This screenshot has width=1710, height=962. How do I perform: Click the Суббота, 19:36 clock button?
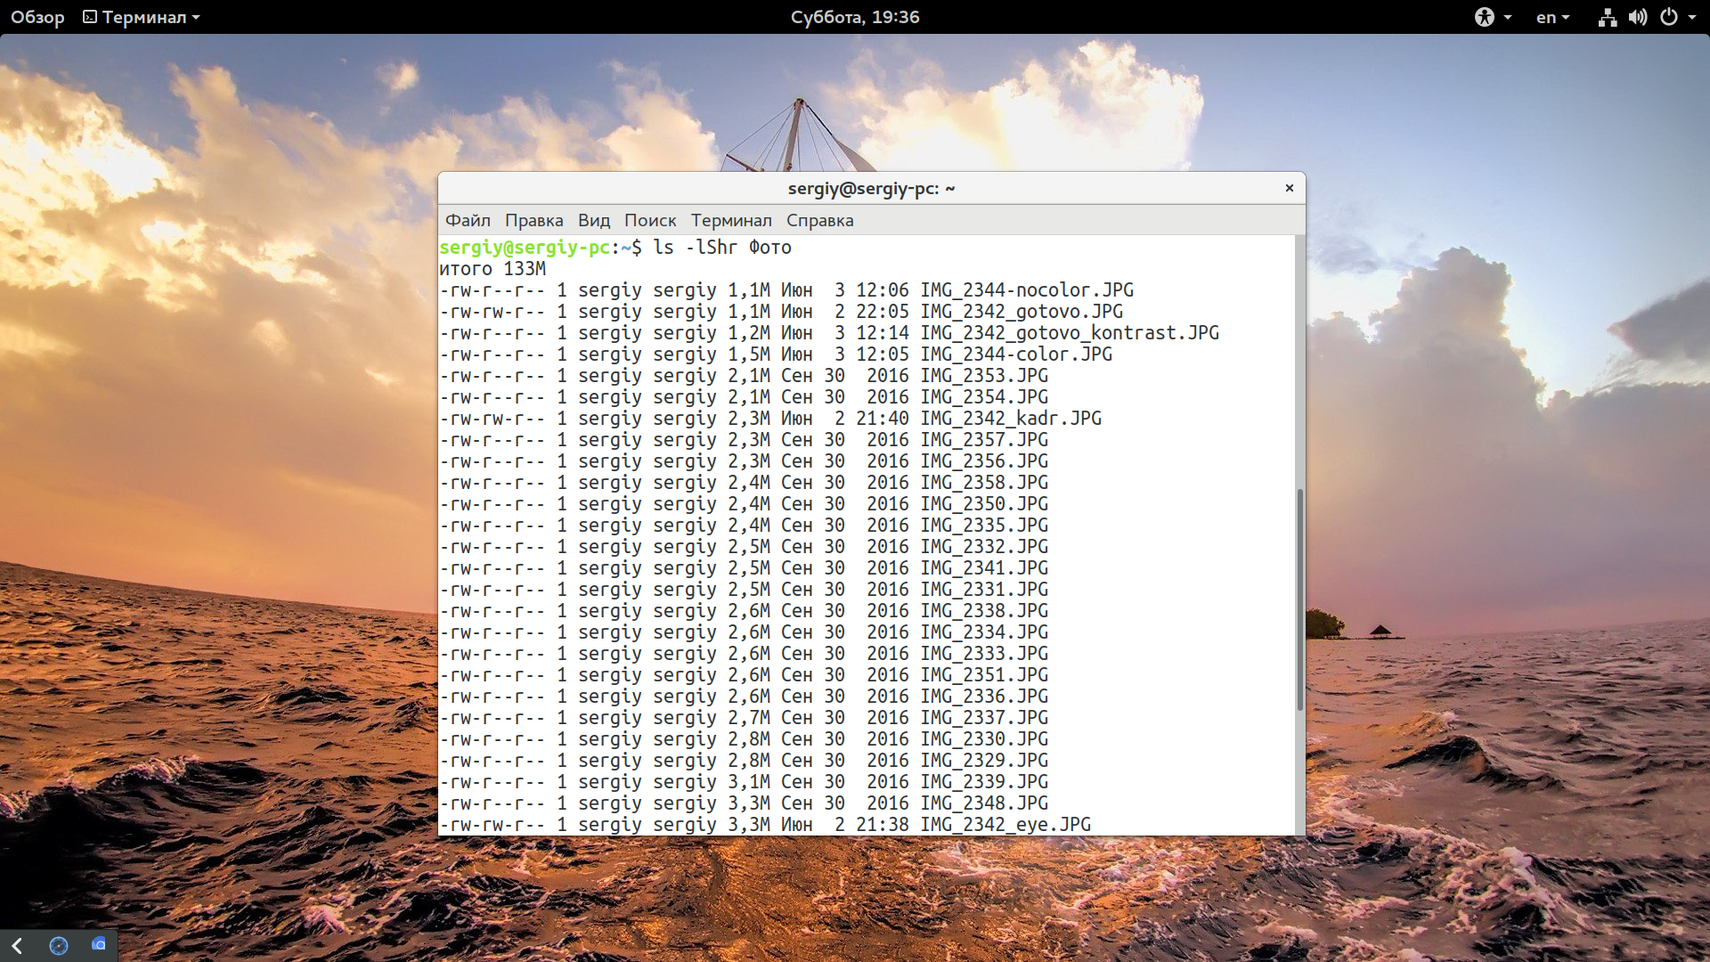coord(855,17)
